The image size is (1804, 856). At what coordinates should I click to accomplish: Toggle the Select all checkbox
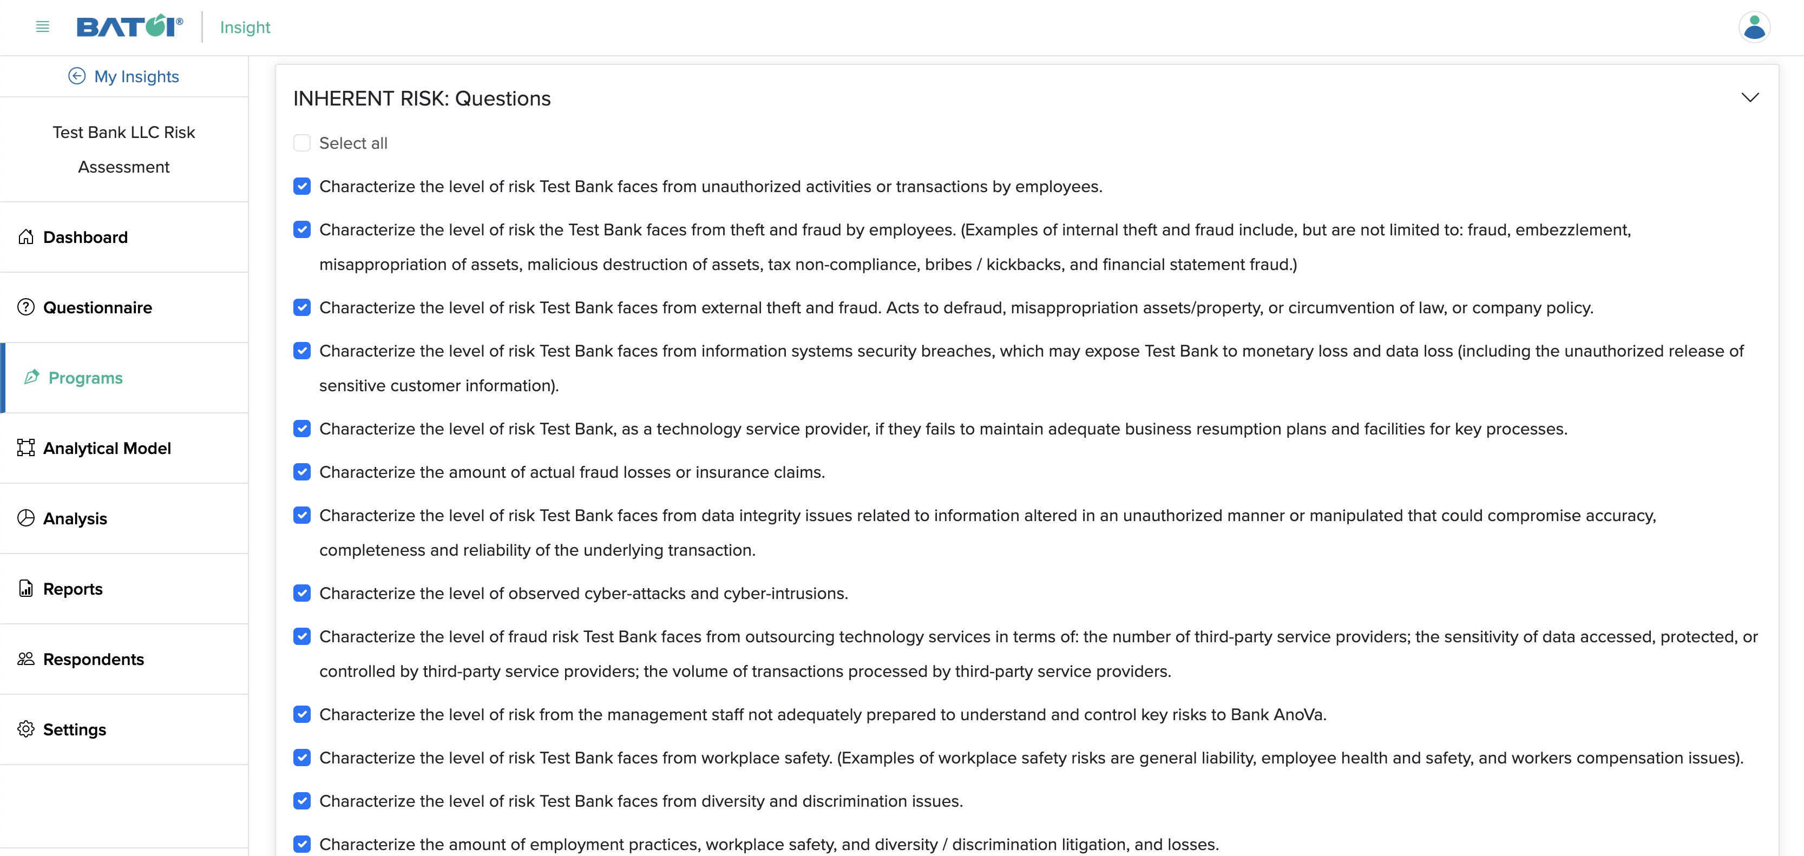pyautogui.click(x=301, y=143)
